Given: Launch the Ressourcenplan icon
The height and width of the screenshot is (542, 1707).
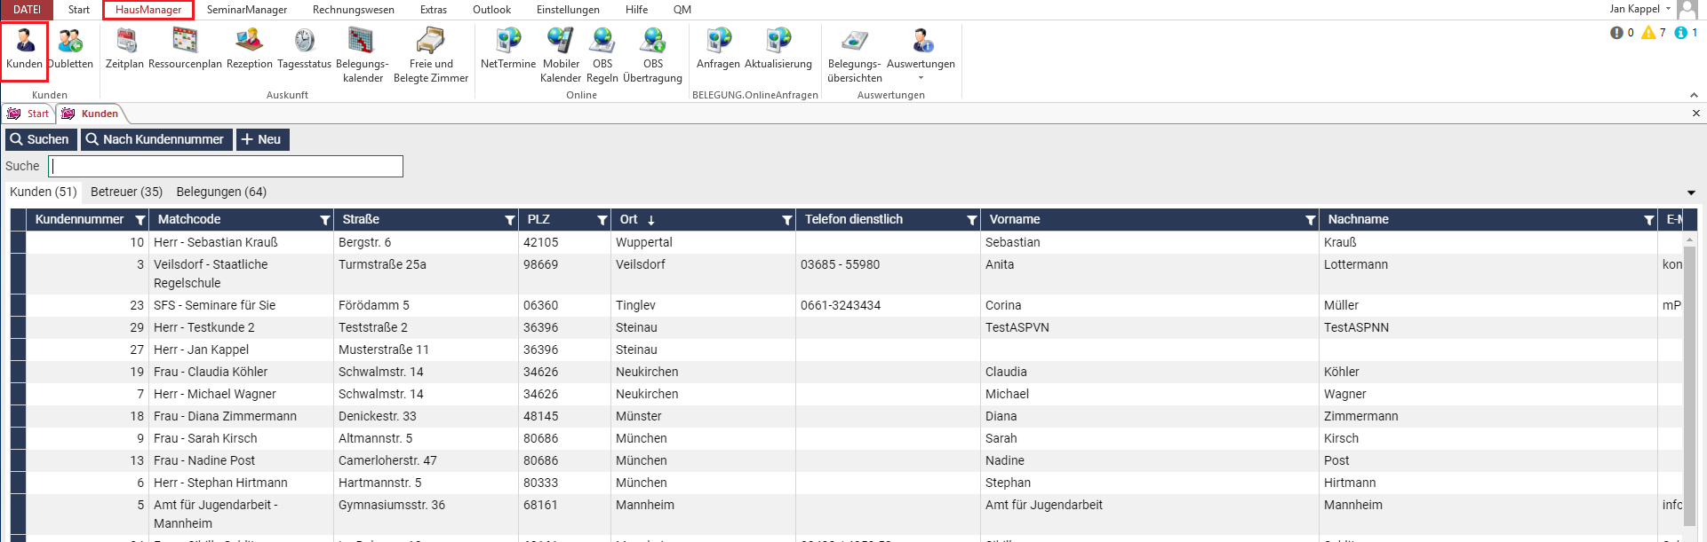Looking at the screenshot, I should click(x=185, y=49).
